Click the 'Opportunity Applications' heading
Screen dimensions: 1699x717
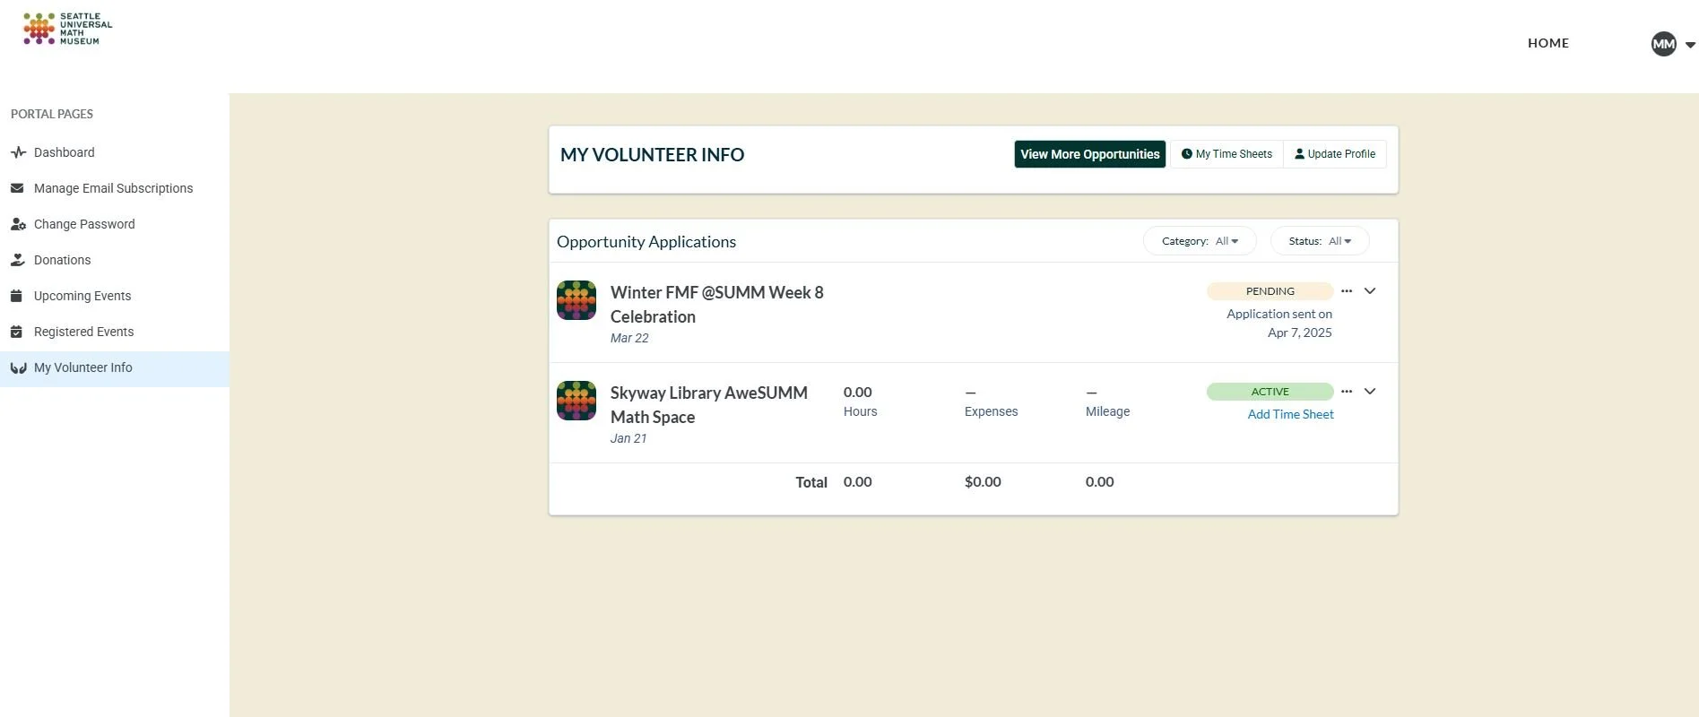pyautogui.click(x=646, y=242)
